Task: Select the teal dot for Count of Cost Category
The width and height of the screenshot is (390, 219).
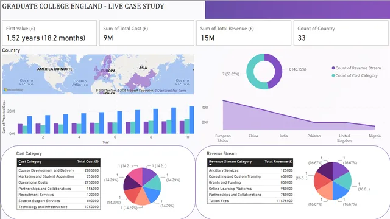Action: coord(333,75)
